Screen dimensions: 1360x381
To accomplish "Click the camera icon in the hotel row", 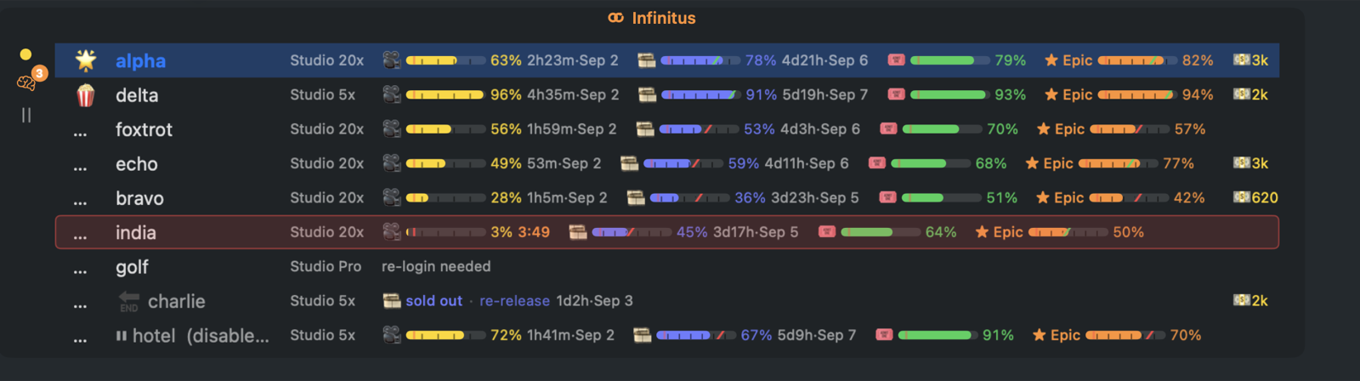I will tap(391, 335).
